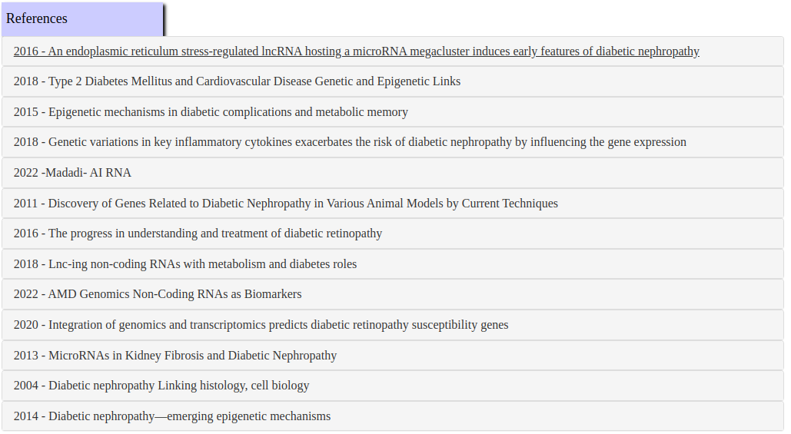Click 2015 Epigenetic mechanisms in diabetic complications

coord(211,112)
